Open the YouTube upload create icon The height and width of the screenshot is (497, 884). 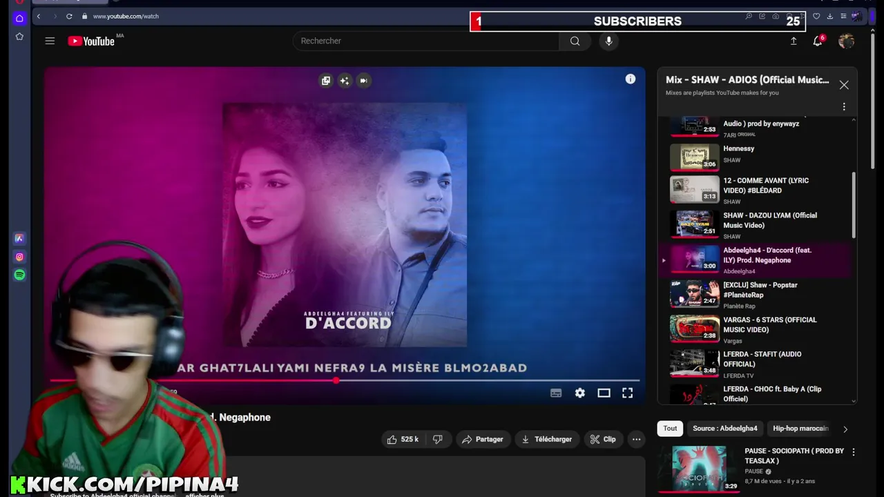pos(794,41)
